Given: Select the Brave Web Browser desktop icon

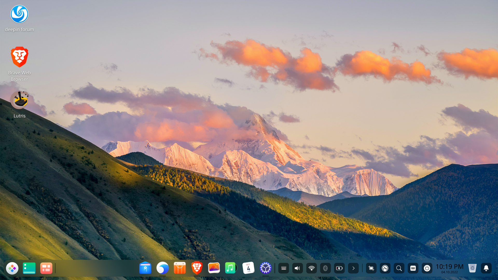Looking at the screenshot, I should tap(19, 64).
